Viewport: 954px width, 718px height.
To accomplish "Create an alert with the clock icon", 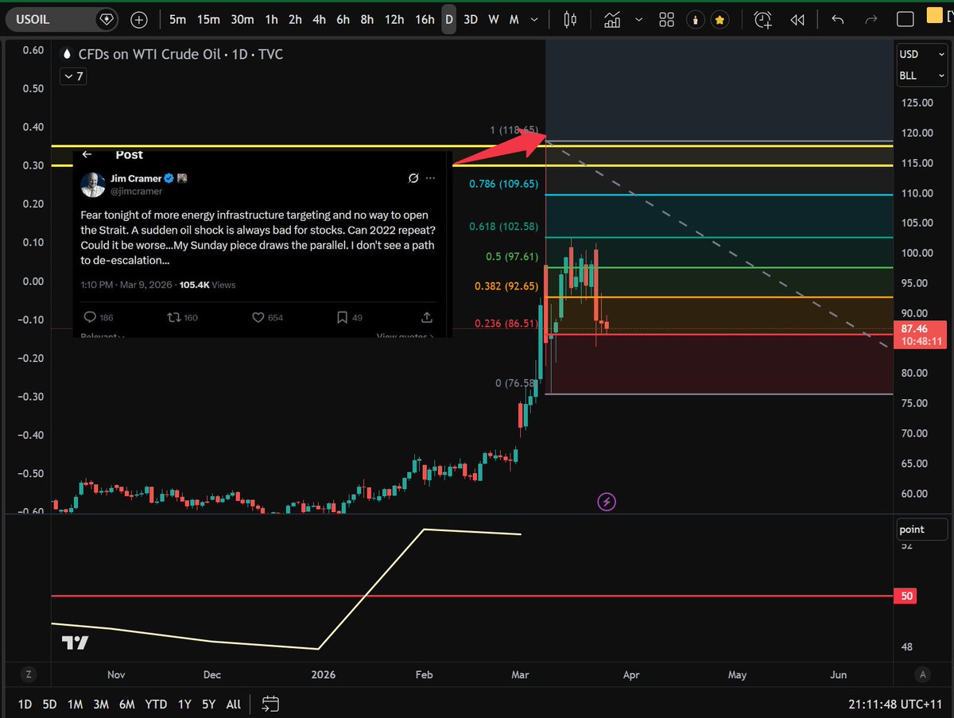I will pos(762,20).
